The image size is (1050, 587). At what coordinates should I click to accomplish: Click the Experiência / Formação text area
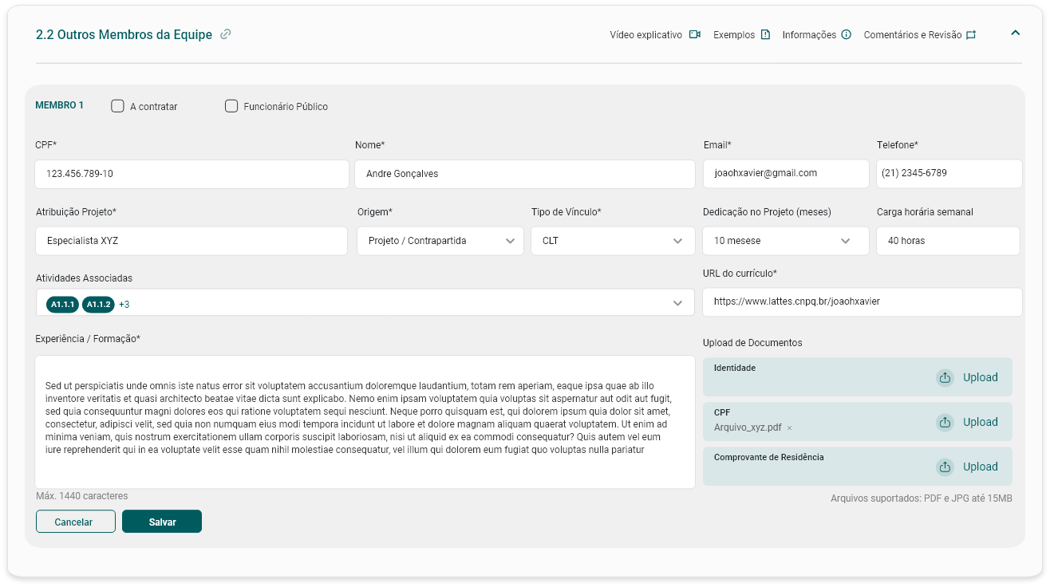click(365, 421)
